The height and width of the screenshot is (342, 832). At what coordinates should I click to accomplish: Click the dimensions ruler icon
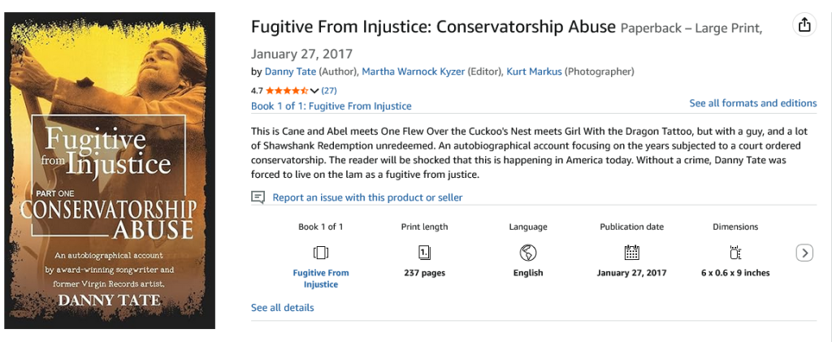pyautogui.click(x=735, y=252)
